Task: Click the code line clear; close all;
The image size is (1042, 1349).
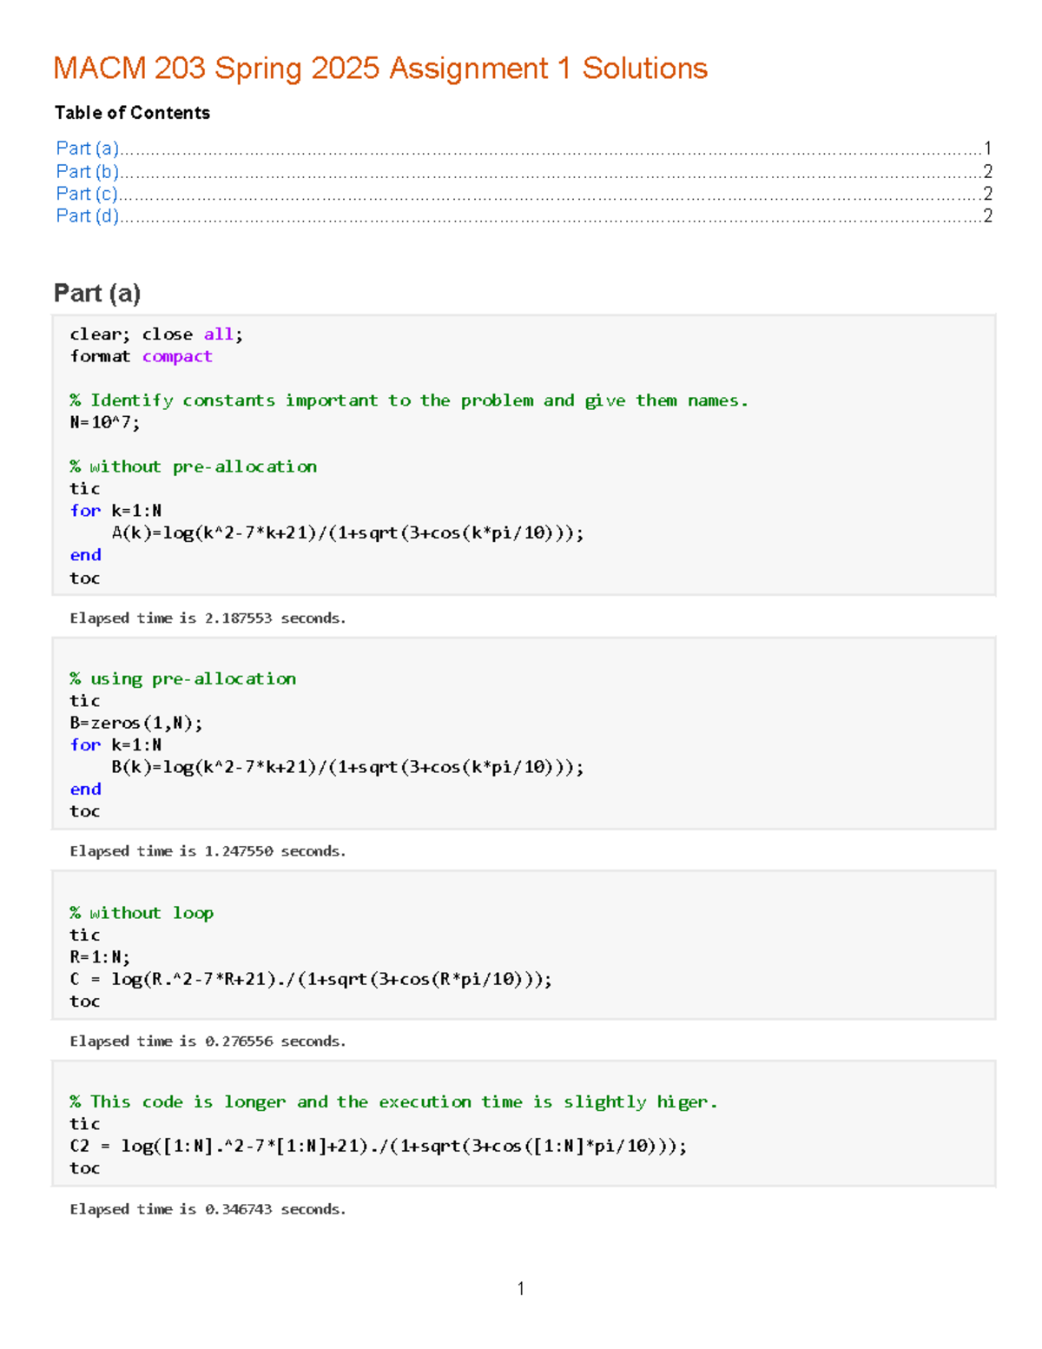Action: click(156, 334)
